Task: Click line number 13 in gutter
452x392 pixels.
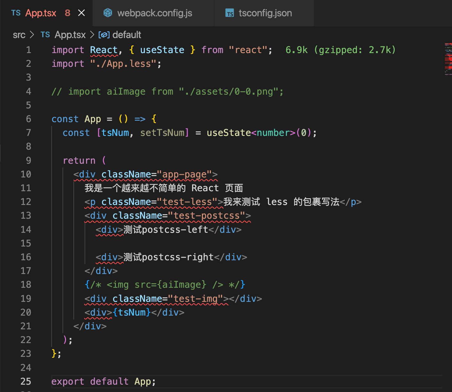Action: click(26, 216)
